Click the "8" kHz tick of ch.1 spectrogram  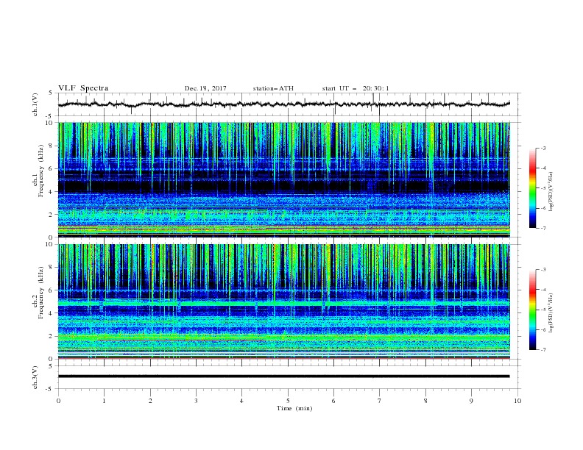52,146
